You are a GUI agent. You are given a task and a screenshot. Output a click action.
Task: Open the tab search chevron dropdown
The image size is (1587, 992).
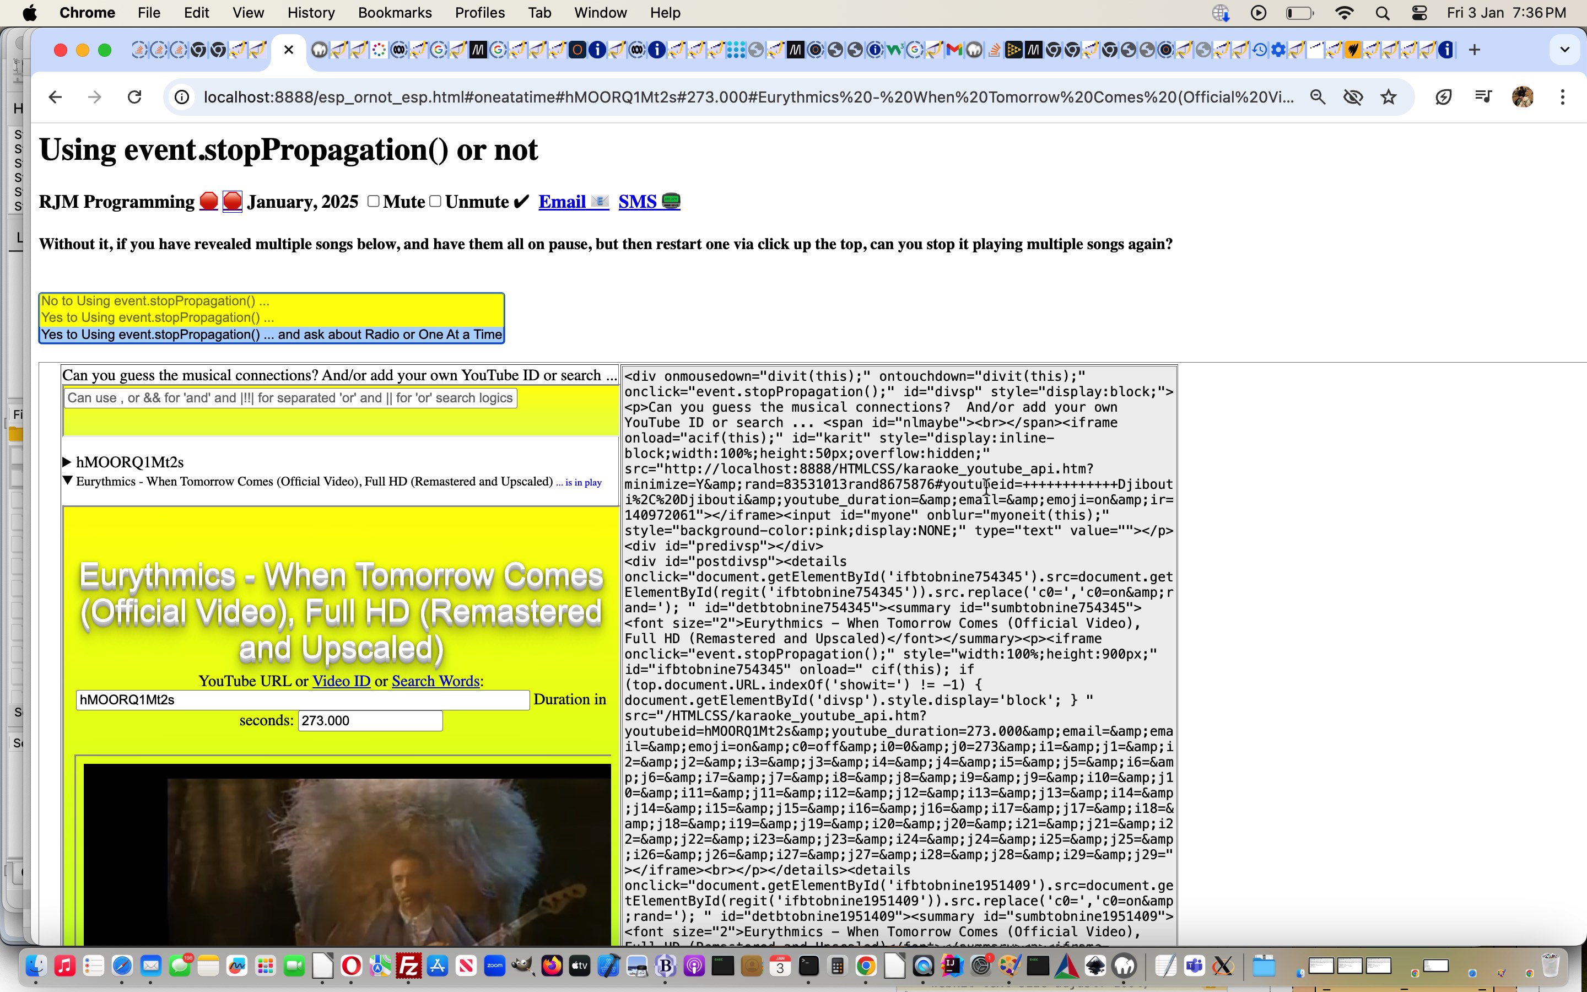(1565, 50)
